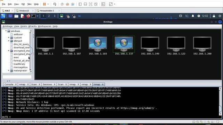Image resolution: width=223 pixels, height=125 pixels.
Task: Switch to workspace 3
Action: (54, 16)
